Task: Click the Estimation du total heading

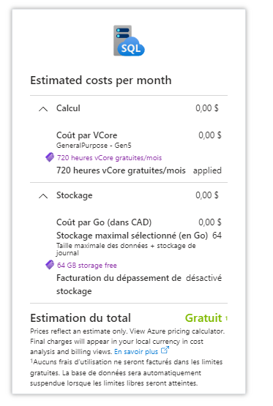Action: coord(81,318)
